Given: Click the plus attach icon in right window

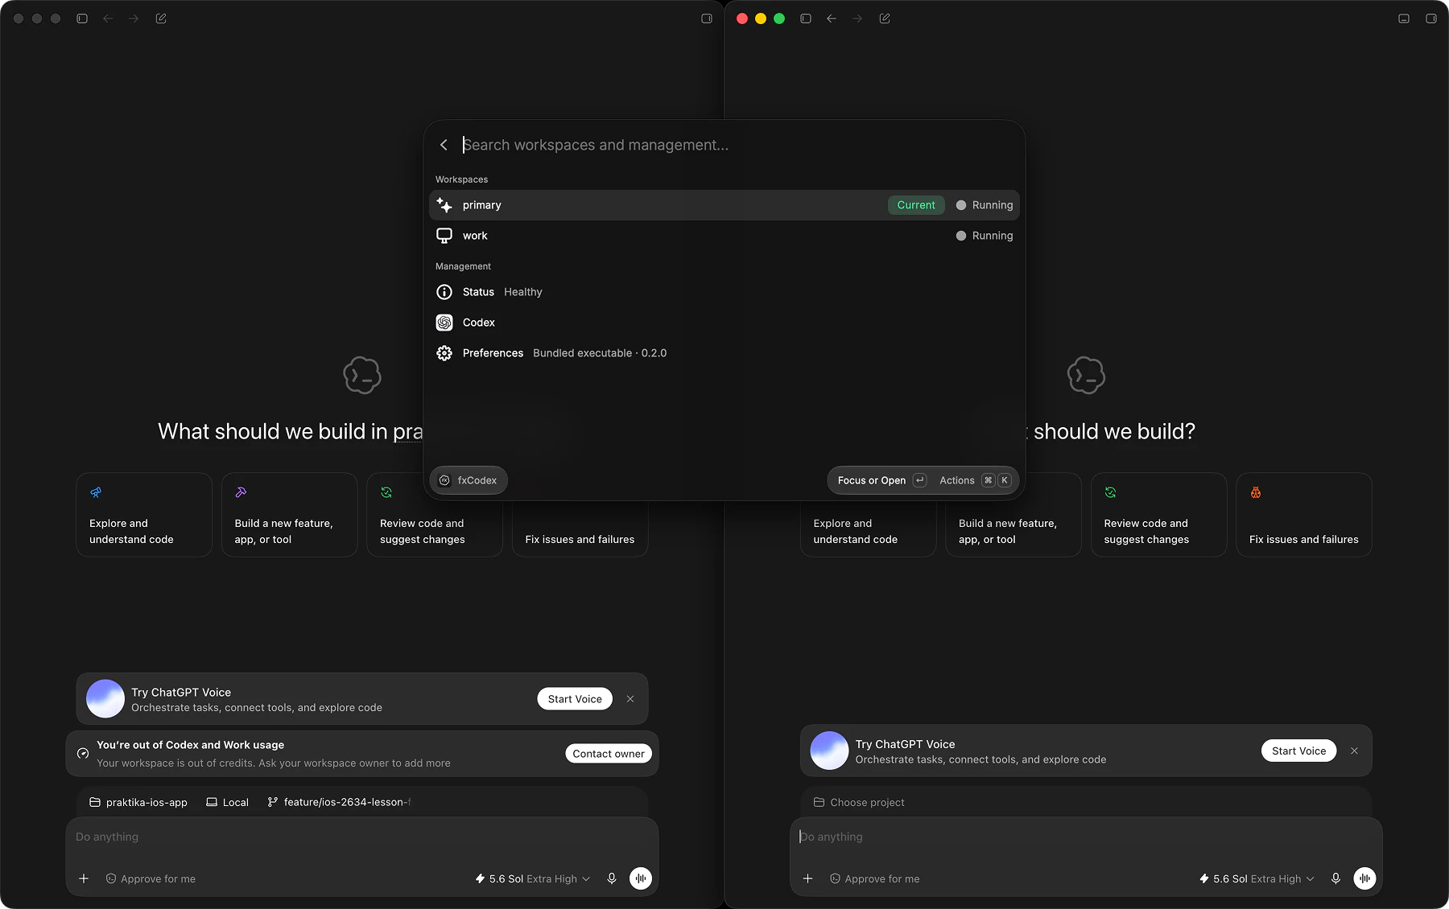Looking at the screenshot, I should (808, 878).
